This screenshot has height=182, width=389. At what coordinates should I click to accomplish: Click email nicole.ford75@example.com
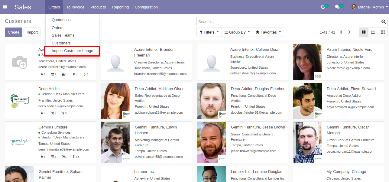(348, 68)
